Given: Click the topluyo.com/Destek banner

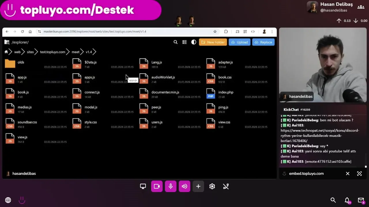Looking at the screenshot, I should 81,10.
